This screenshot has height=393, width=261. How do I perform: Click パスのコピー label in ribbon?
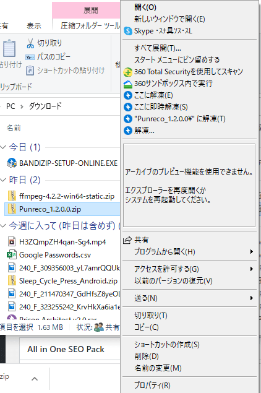point(54,57)
